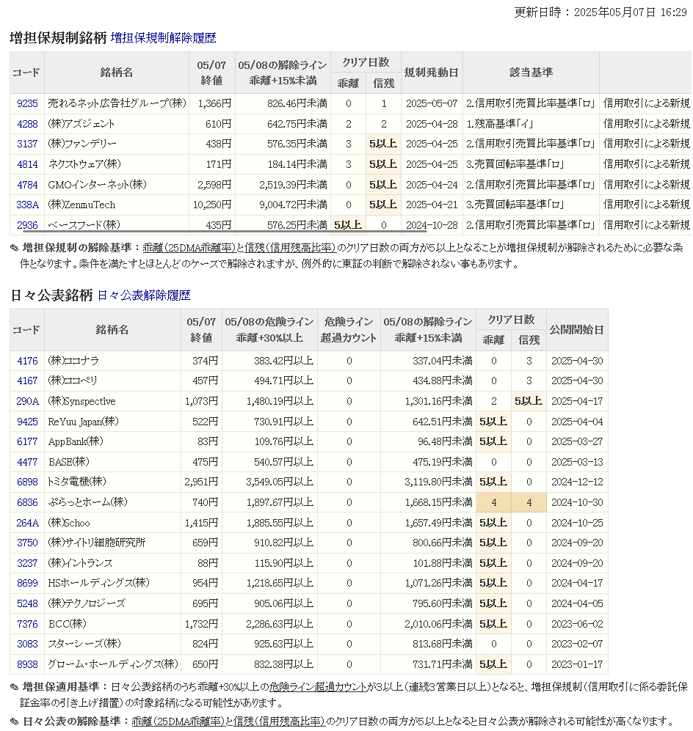
Task: Open stock code 4784 link
Action: tap(27, 185)
